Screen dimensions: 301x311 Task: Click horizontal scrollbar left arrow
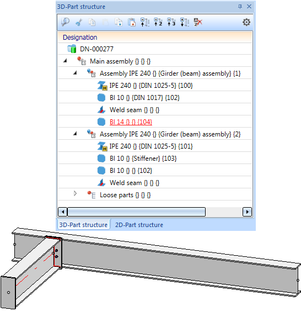coord(63,212)
